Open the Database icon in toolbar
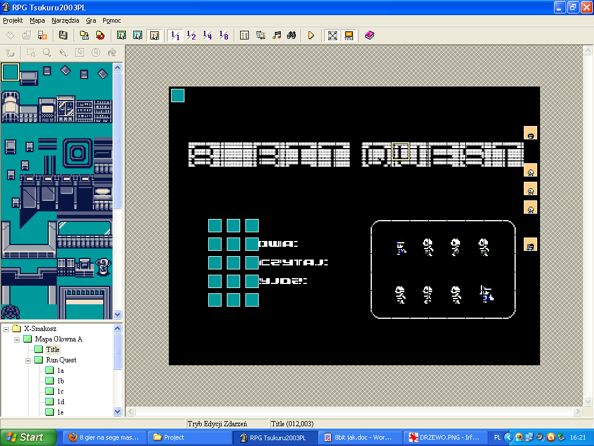The width and height of the screenshot is (594, 446). point(244,35)
